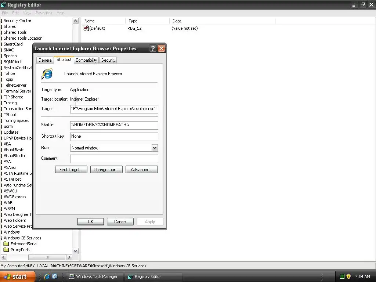This screenshot has width=376, height=282.
Task: Click in the Target input field
Action: click(114, 109)
